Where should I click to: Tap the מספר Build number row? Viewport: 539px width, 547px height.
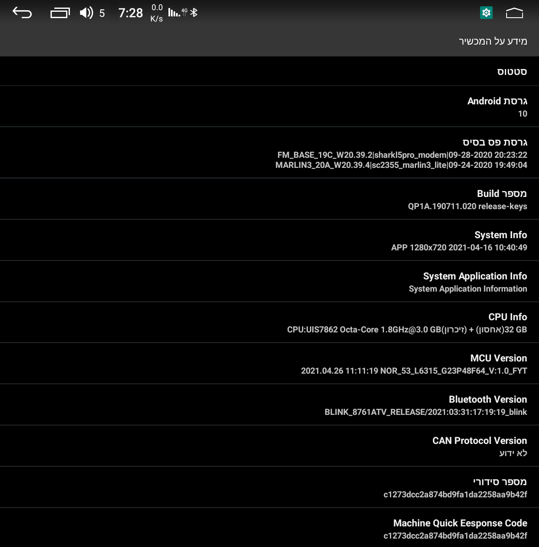point(269,199)
